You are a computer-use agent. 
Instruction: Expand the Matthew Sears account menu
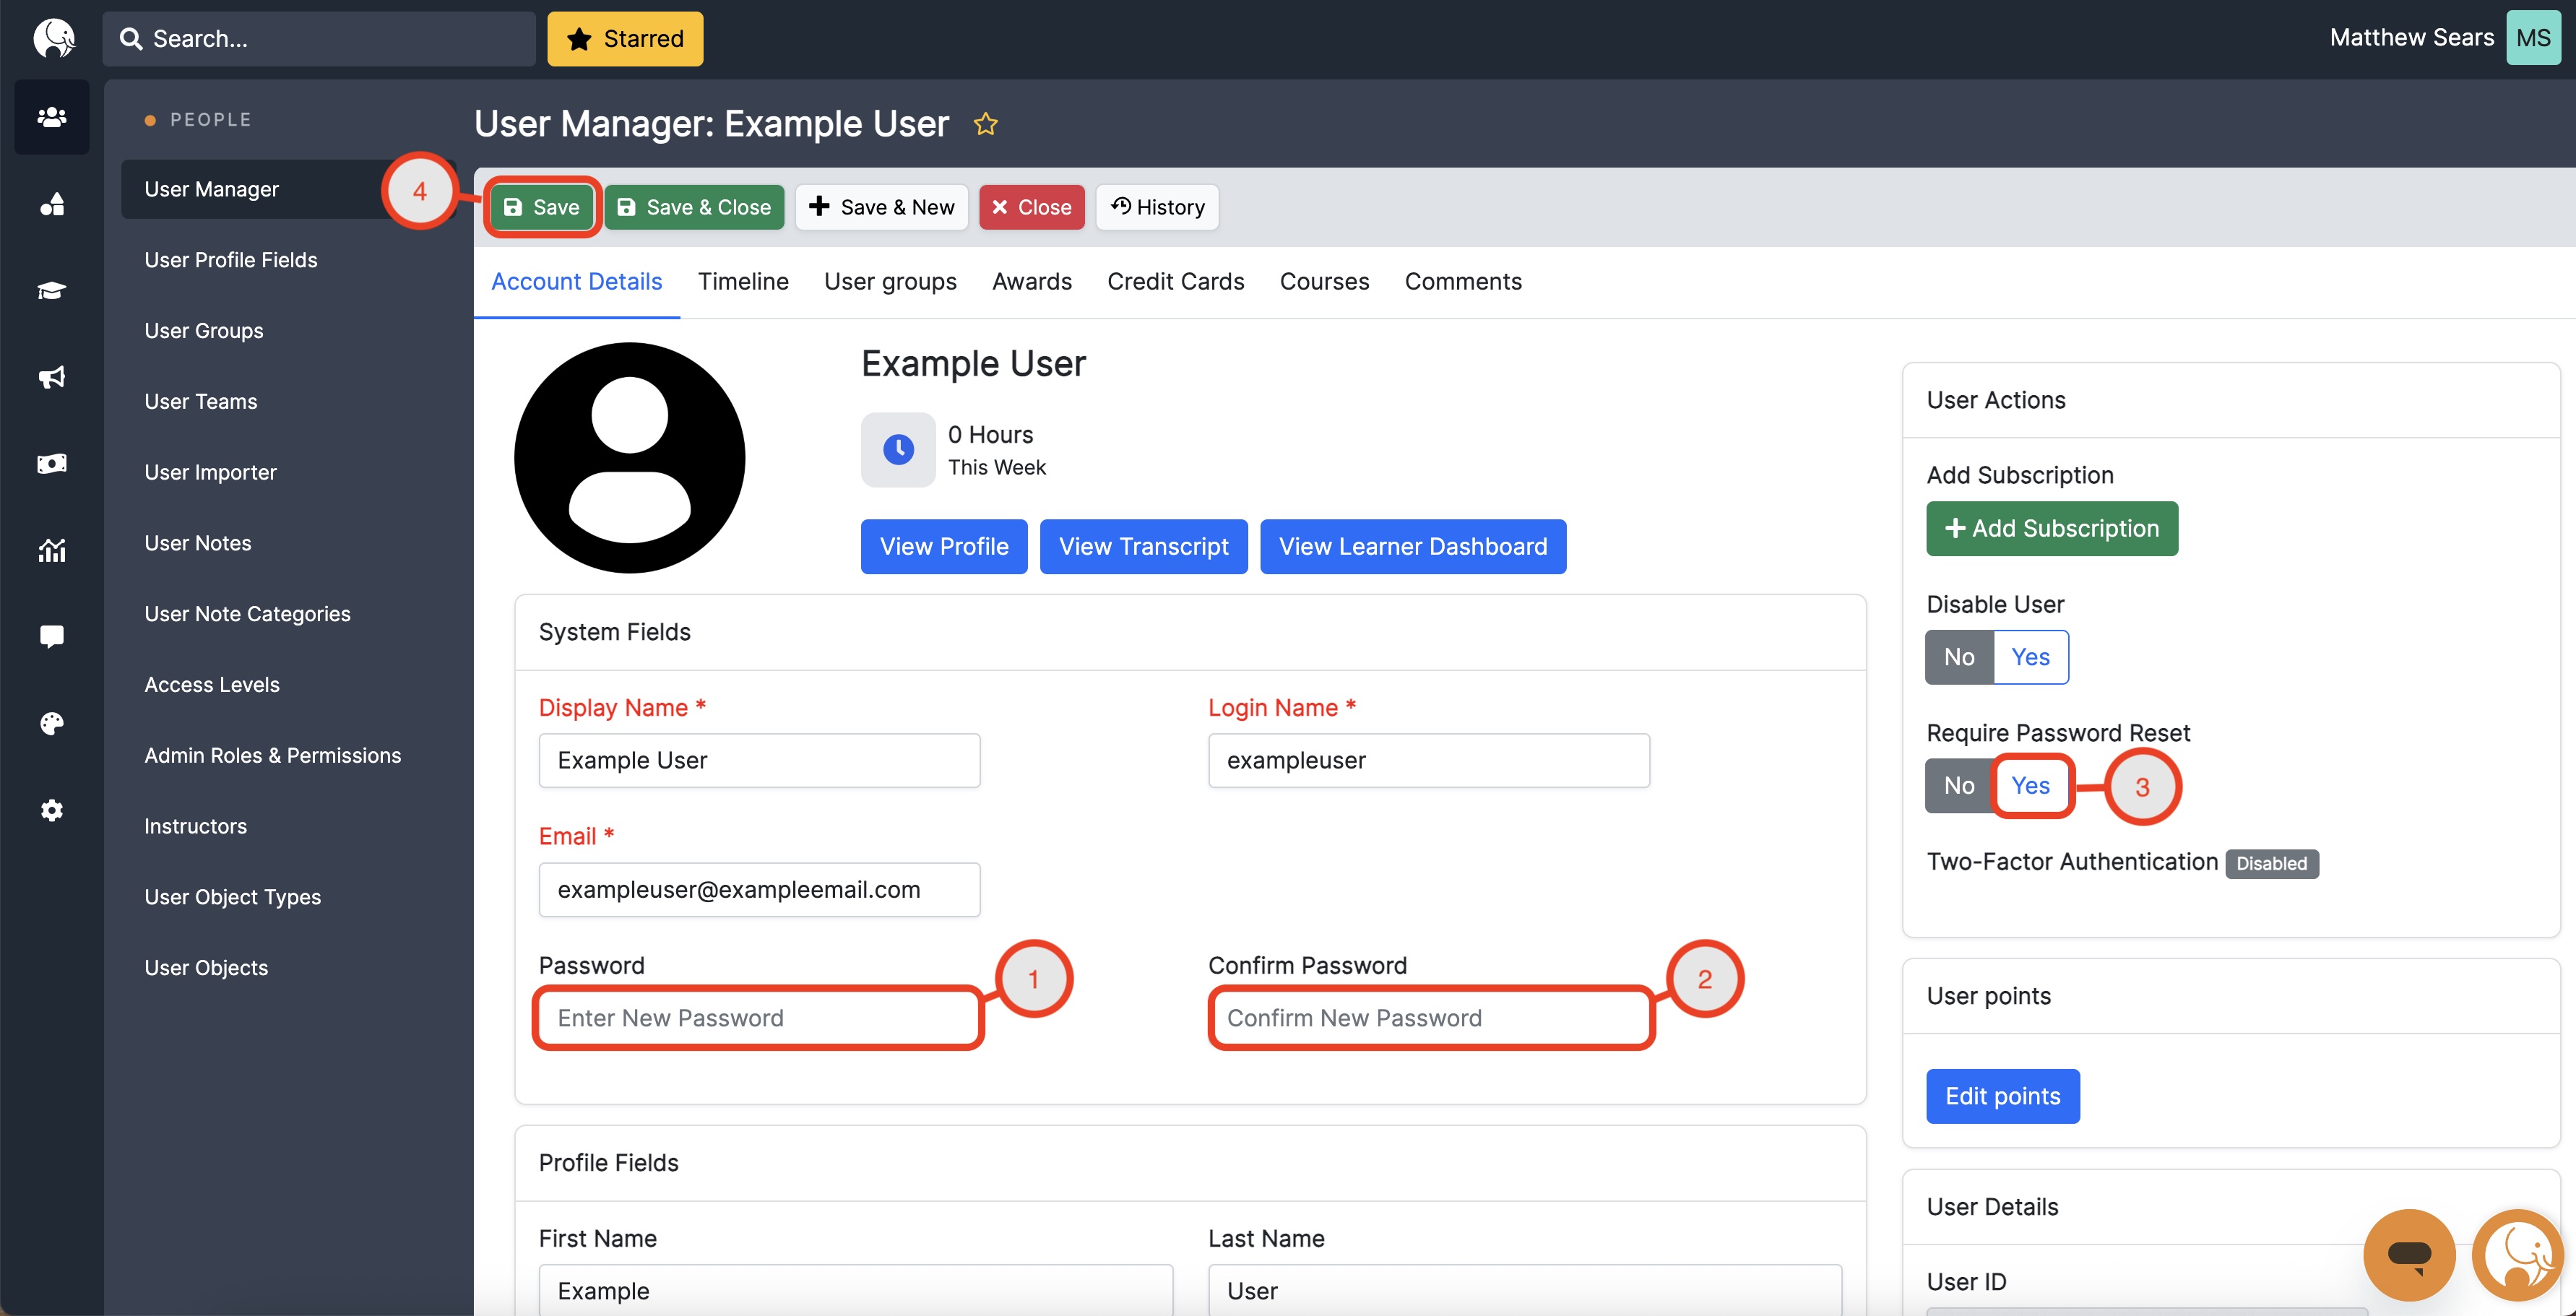click(2412, 37)
